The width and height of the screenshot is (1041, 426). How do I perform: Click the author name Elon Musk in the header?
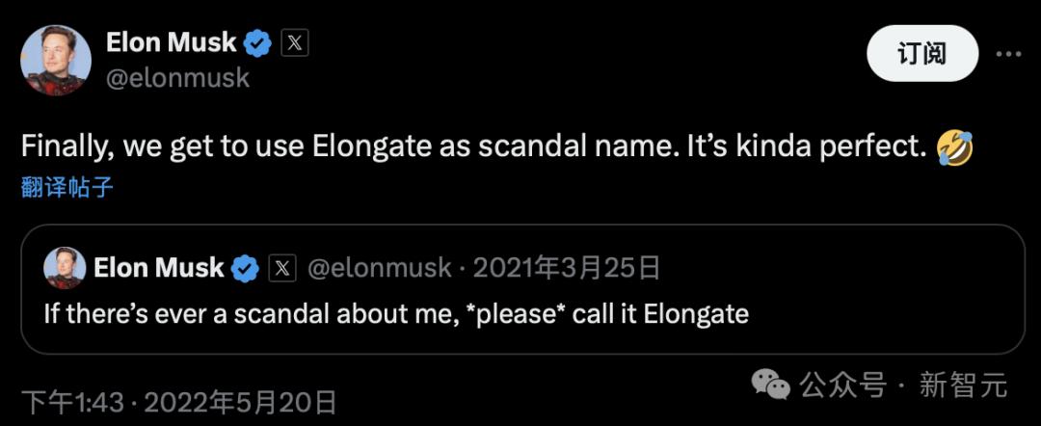pos(171,43)
